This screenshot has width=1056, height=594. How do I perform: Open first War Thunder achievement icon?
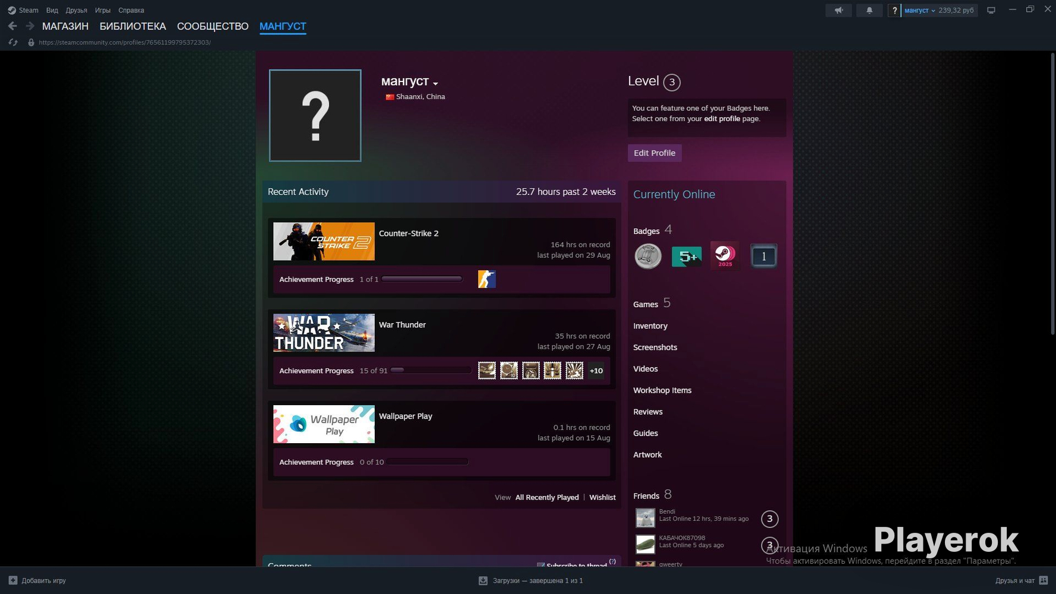coord(487,371)
